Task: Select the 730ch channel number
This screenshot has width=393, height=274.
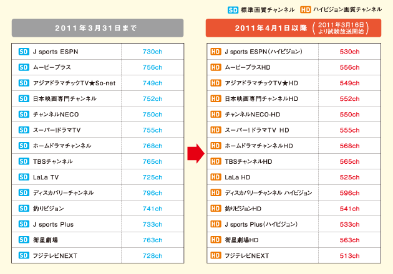Action: (152, 52)
